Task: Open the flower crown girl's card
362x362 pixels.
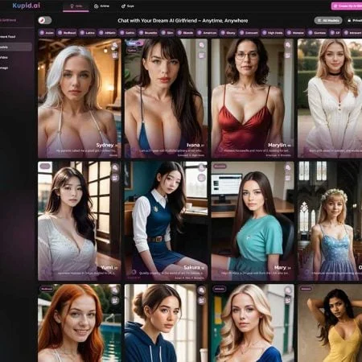Action: [x=330, y=221]
